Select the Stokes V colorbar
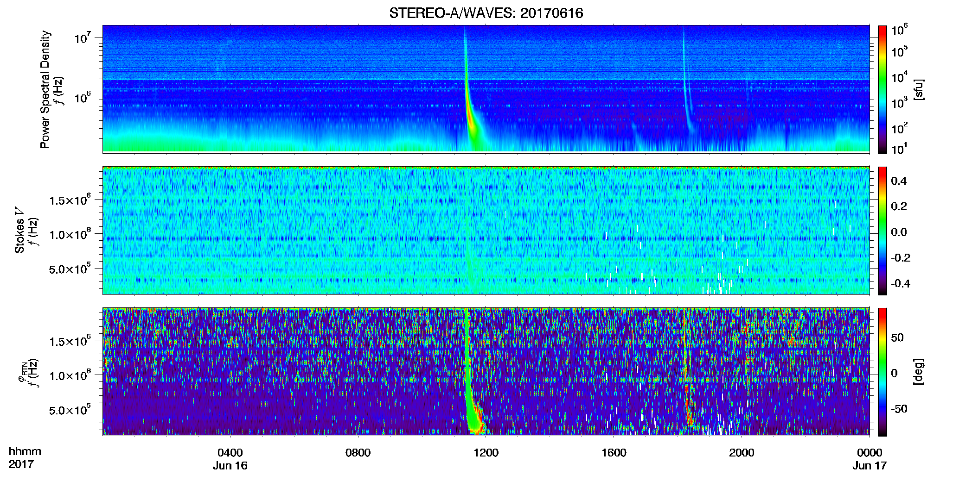The width and height of the screenshot is (972, 500). [882, 231]
